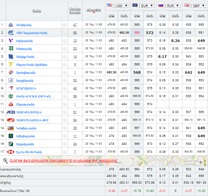Screen dimensions: 208x196
Task: Open the 1 RUR currency dropdown
Action: (x=172, y=6)
